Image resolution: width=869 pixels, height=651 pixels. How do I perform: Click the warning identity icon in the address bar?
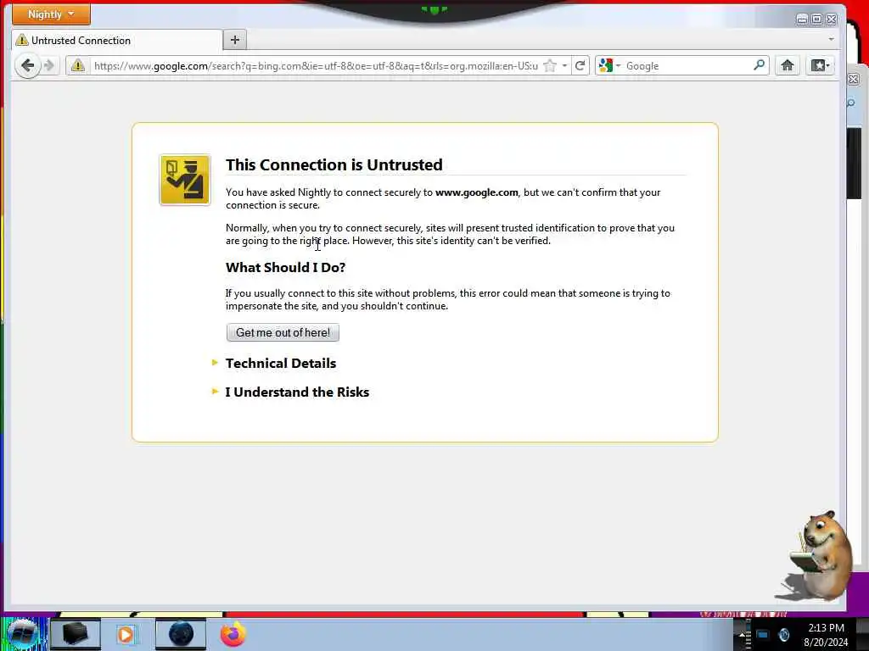pos(77,66)
